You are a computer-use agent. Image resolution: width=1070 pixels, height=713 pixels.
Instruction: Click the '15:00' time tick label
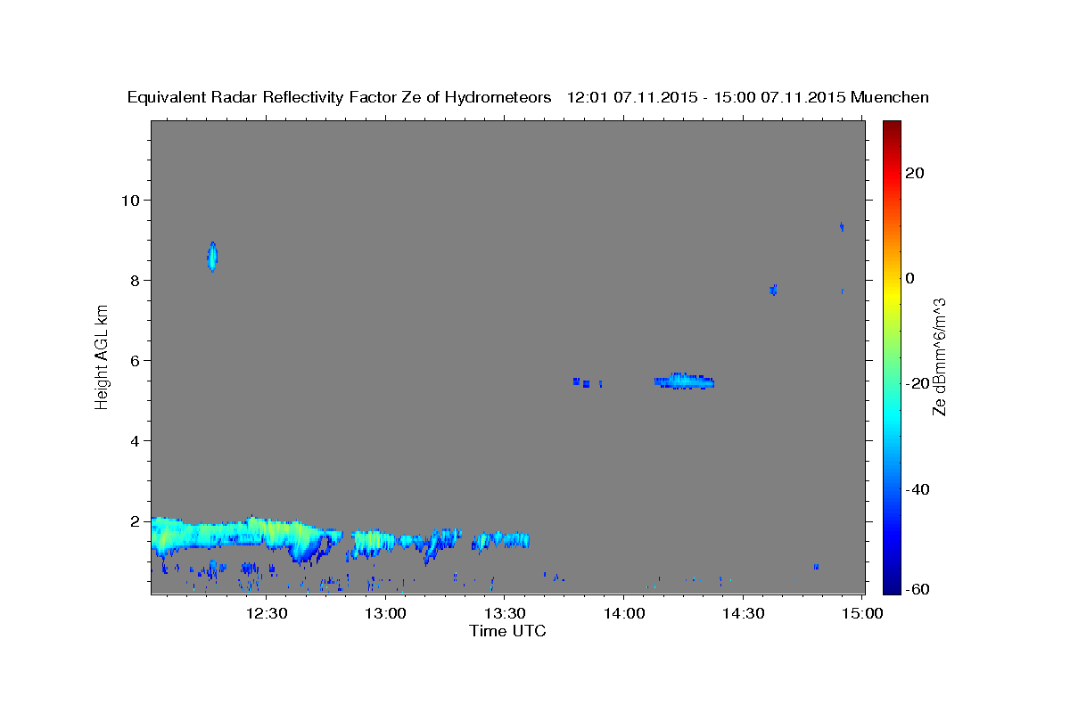click(862, 613)
